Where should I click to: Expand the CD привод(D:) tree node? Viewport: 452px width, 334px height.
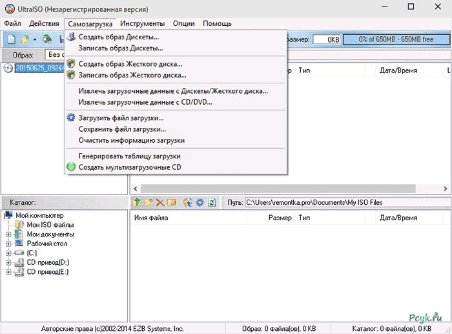click(8, 263)
